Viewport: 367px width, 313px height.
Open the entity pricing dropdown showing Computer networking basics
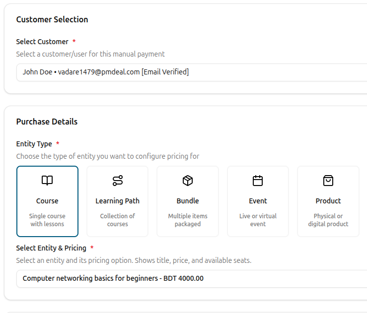pos(192,279)
